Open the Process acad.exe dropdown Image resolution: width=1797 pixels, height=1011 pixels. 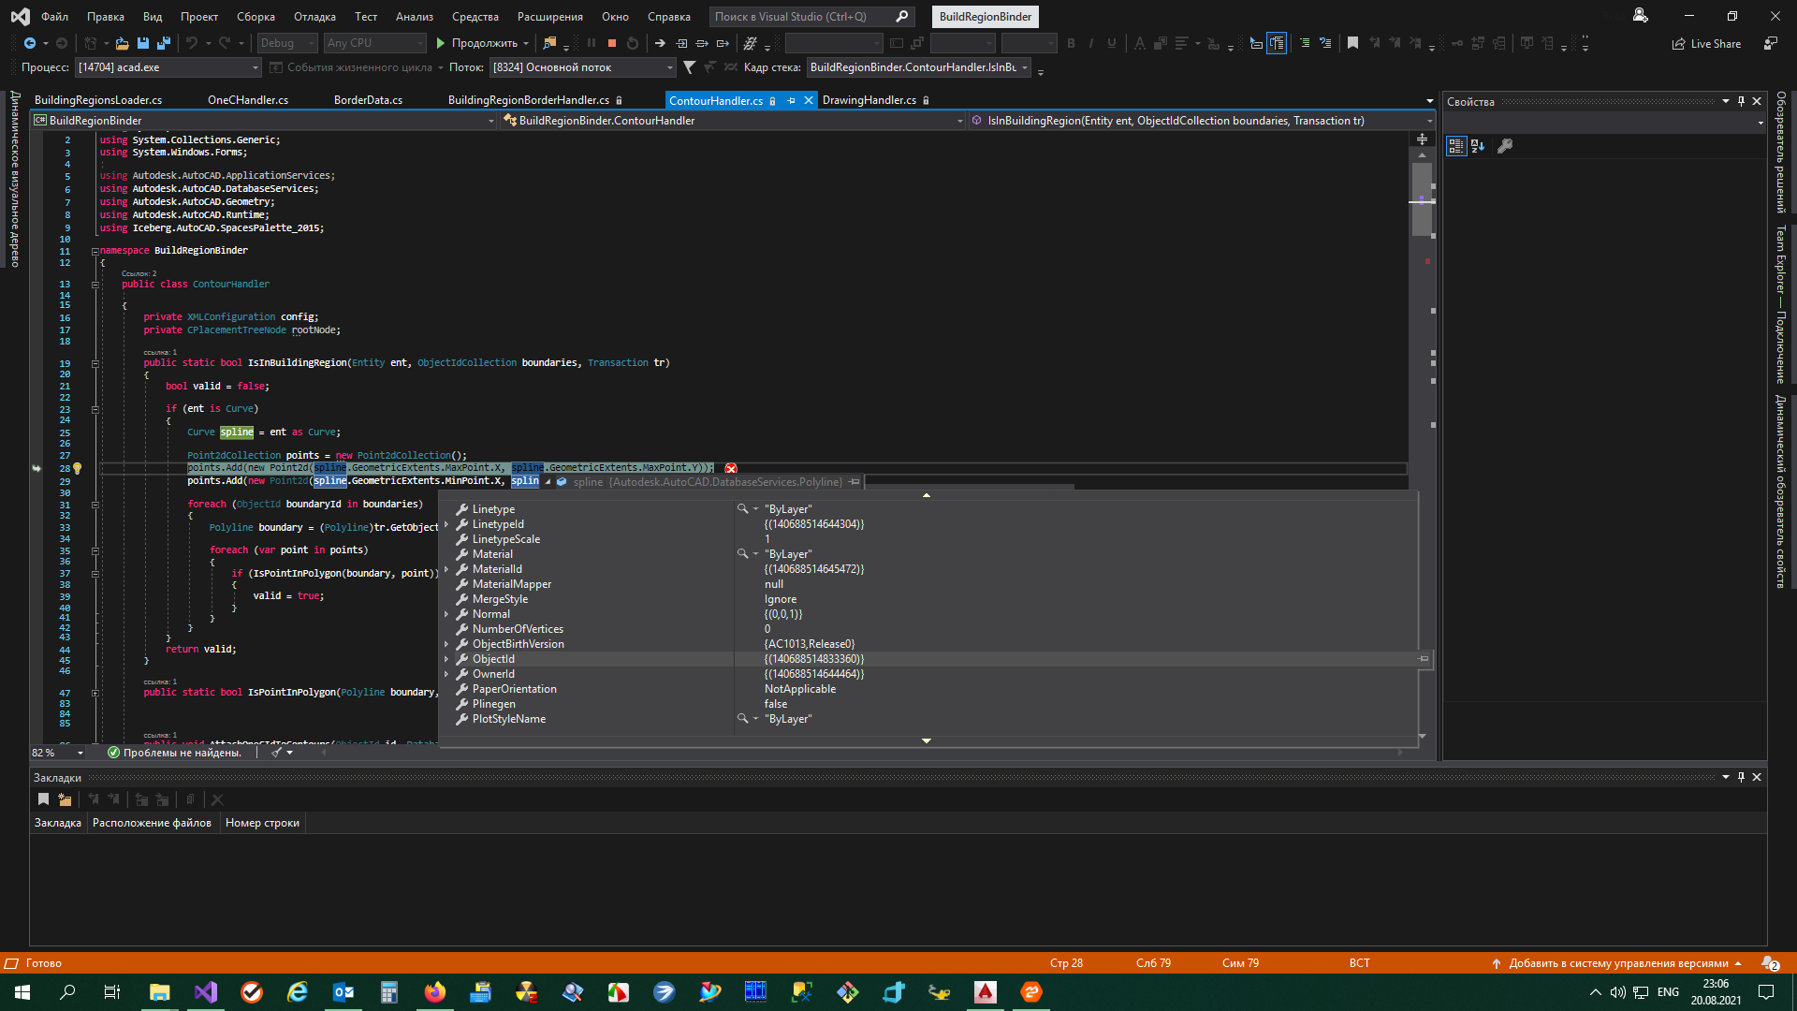pos(168,67)
